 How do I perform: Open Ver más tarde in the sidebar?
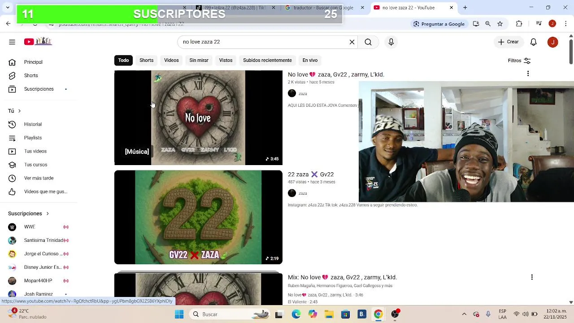(x=38, y=178)
